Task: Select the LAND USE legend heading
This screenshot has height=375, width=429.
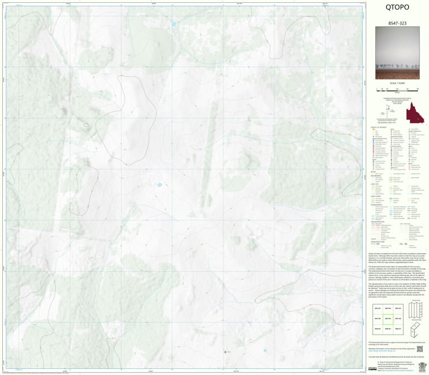Action: pos(374,184)
